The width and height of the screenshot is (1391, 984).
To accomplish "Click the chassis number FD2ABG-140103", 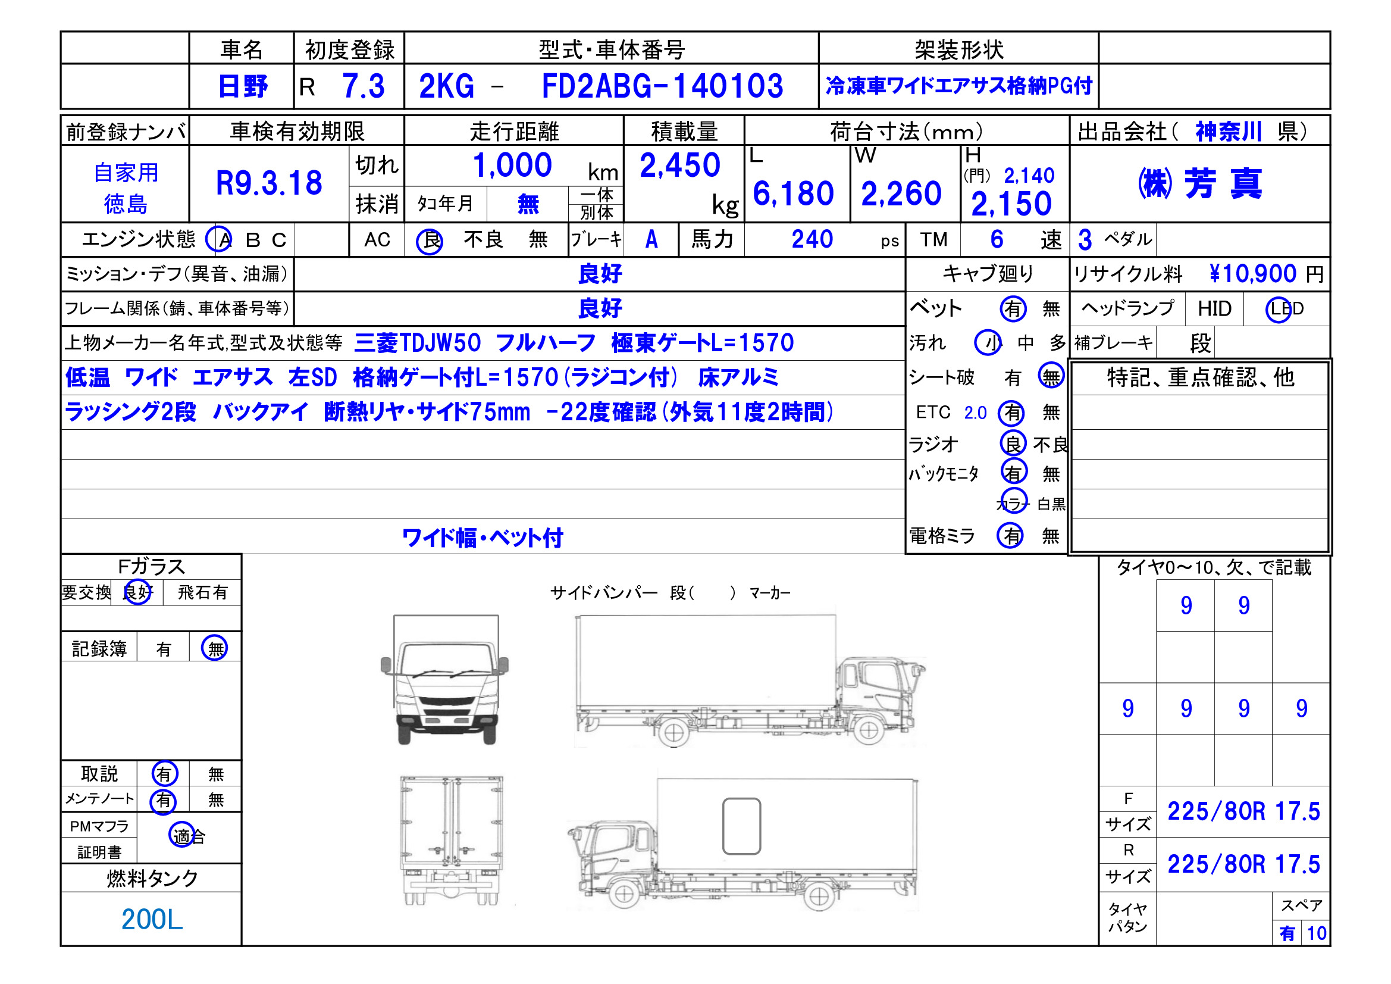I will (x=662, y=87).
